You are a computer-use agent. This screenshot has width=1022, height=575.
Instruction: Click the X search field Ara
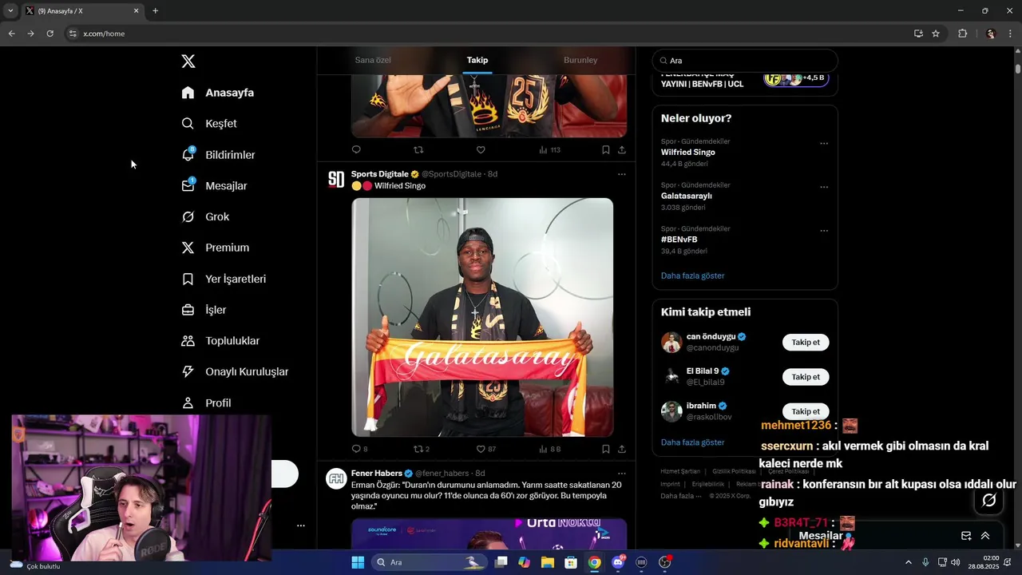pyautogui.click(x=745, y=61)
